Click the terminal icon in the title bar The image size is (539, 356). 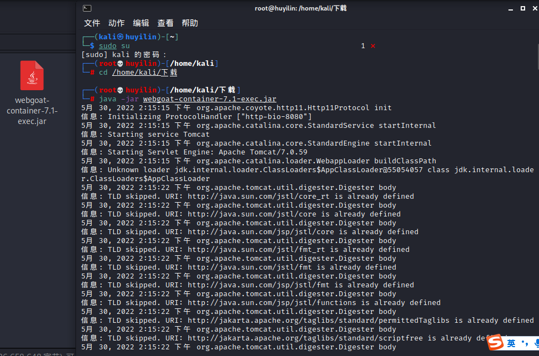tap(87, 8)
